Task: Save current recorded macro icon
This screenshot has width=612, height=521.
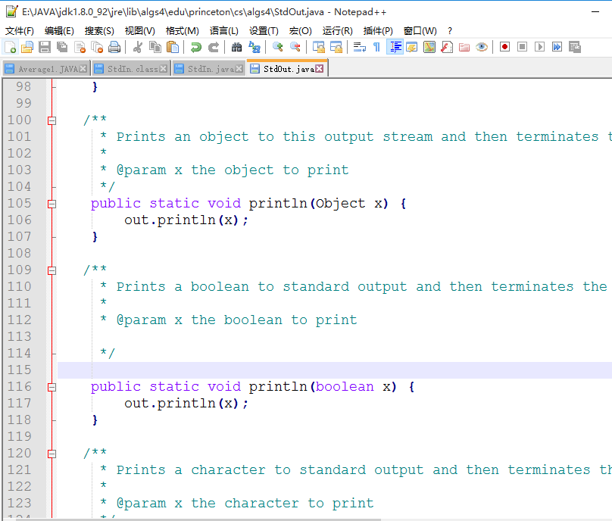Action: (x=575, y=47)
